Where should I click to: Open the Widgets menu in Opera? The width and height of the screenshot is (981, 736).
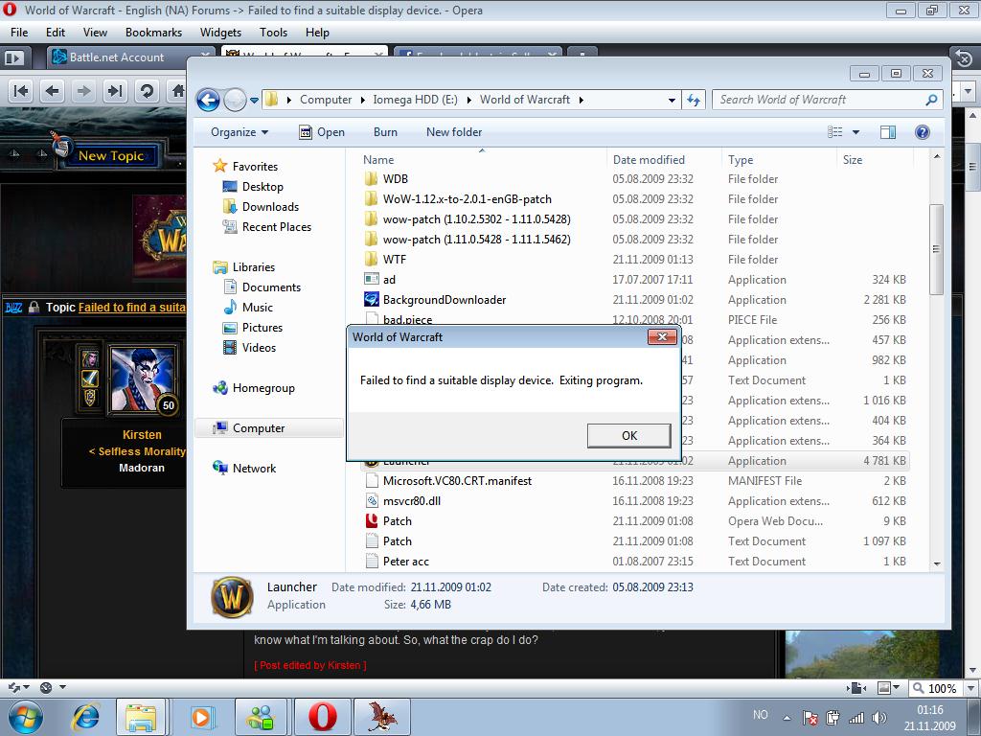point(220,33)
